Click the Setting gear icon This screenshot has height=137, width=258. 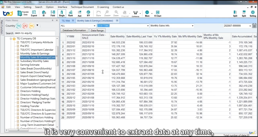click(253, 14)
